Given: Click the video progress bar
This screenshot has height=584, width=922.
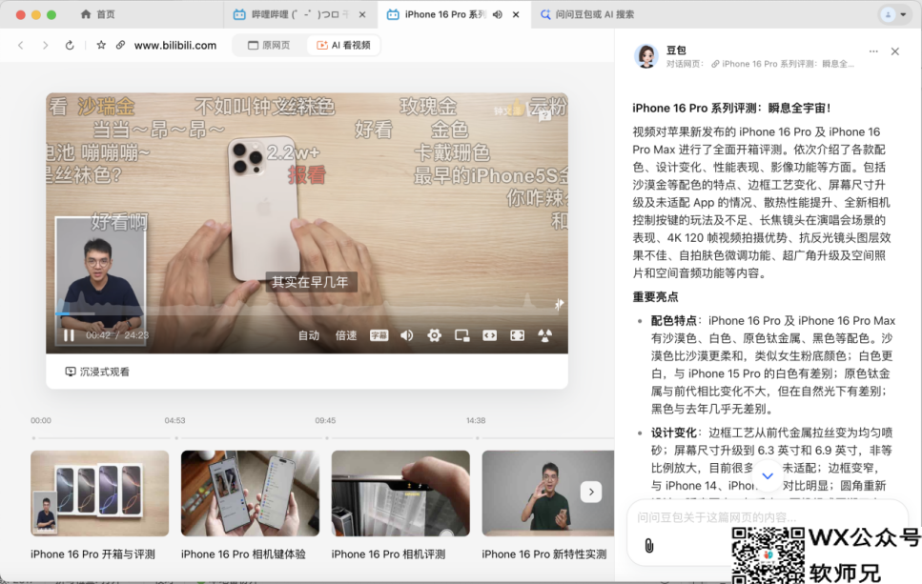Looking at the screenshot, I should [307, 314].
